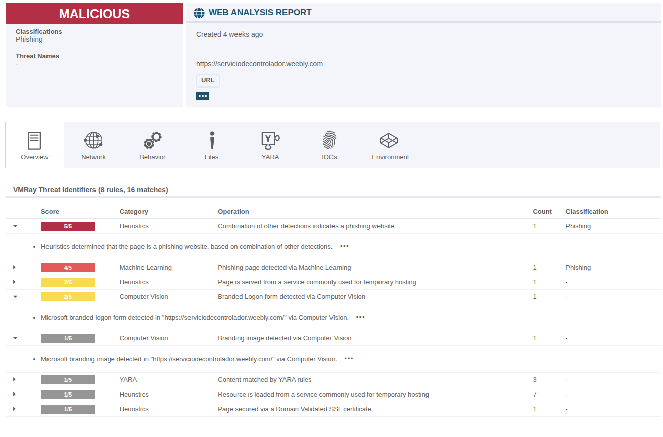Click the blue ellipsis button under URL

click(203, 96)
